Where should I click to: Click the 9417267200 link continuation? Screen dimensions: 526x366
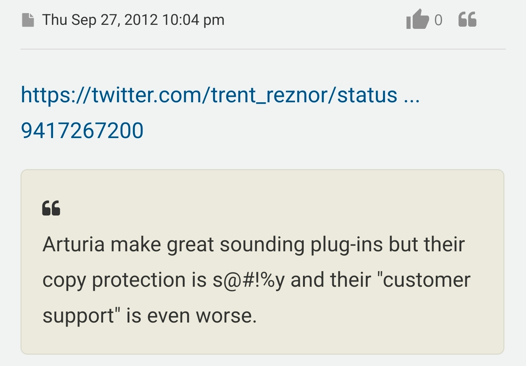tap(82, 130)
